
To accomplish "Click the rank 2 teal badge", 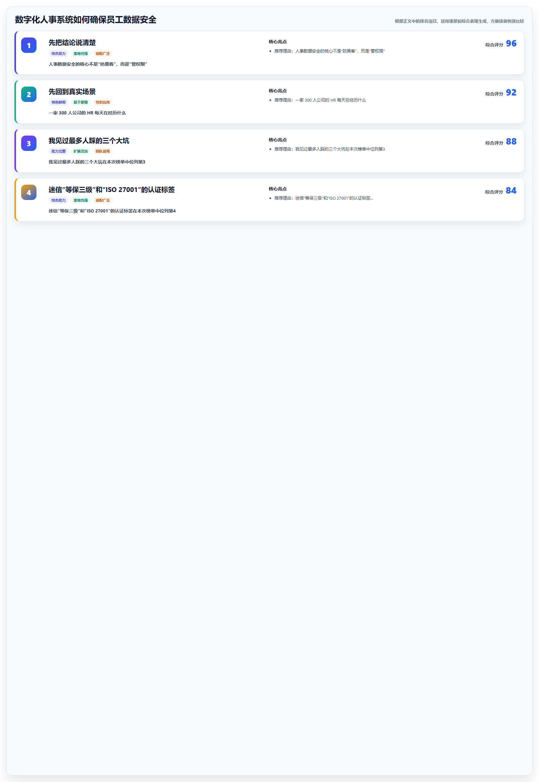I will coord(29,94).
